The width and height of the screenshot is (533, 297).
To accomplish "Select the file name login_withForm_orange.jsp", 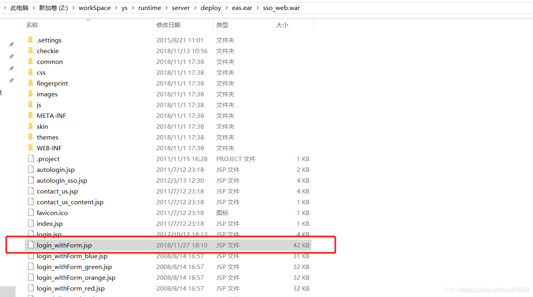I will (x=76, y=277).
